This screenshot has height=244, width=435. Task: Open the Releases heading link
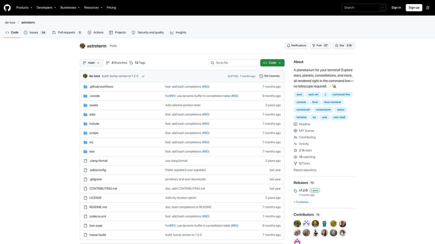coord(301,183)
